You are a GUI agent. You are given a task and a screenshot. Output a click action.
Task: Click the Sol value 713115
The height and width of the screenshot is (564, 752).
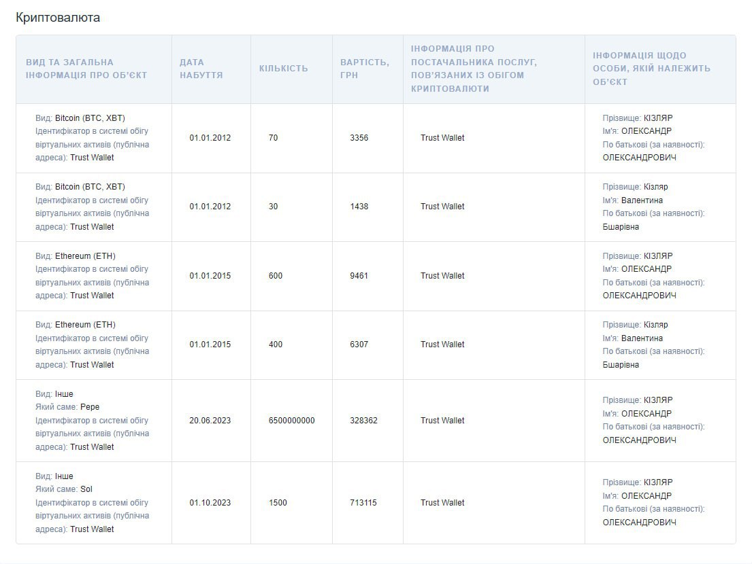pyautogui.click(x=363, y=503)
